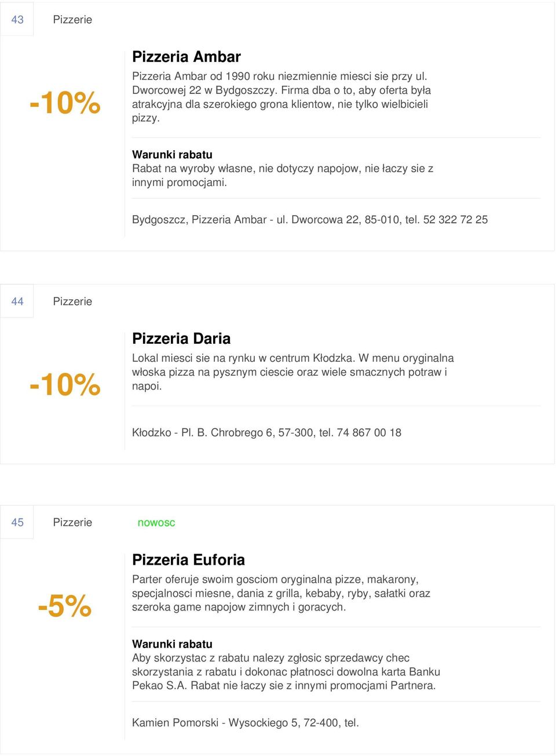Click the Pizzeria Ambar description paragraph

tap(281, 97)
